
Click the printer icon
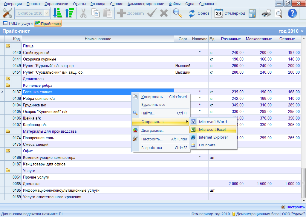[266, 13]
